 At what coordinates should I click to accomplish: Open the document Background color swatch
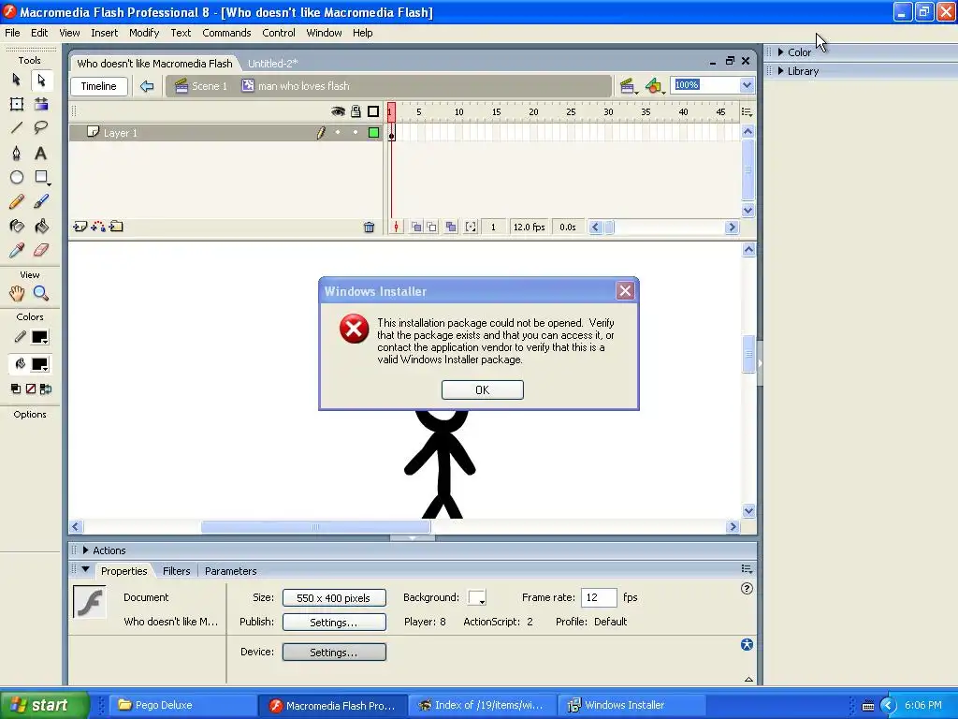pos(476,597)
